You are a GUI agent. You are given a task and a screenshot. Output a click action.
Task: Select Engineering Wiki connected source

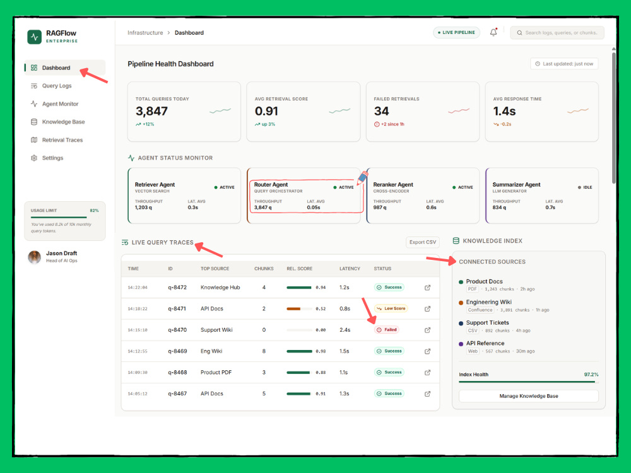pos(528,306)
